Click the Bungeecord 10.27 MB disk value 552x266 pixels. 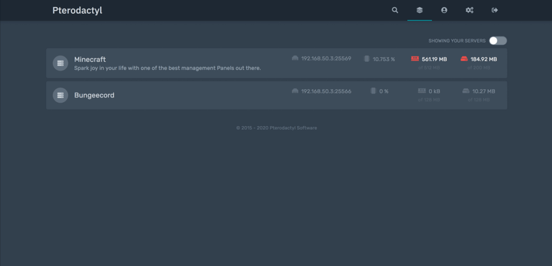(484, 91)
